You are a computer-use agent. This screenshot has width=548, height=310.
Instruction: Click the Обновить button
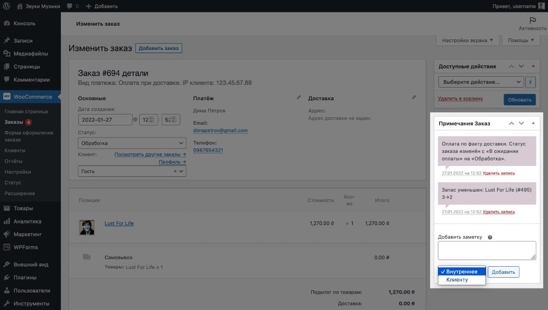pos(520,100)
